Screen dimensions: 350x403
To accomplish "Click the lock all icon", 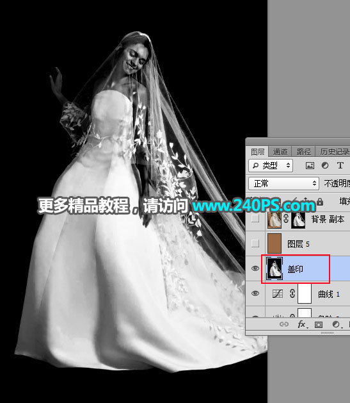I will (x=320, y=202).
